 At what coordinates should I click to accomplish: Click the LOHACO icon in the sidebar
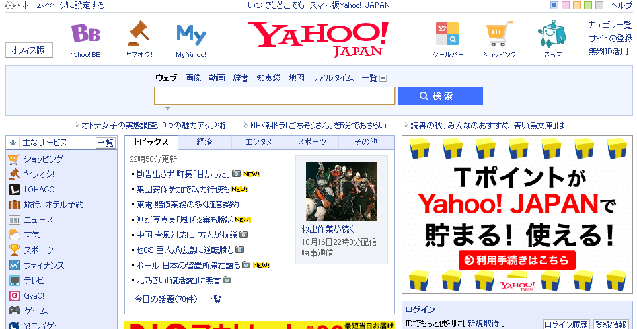point(15,190)
